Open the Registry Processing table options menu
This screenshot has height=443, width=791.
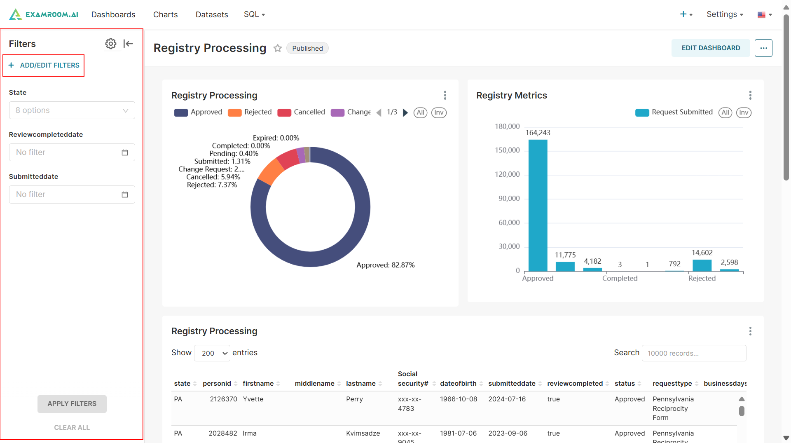coord(750,331)
